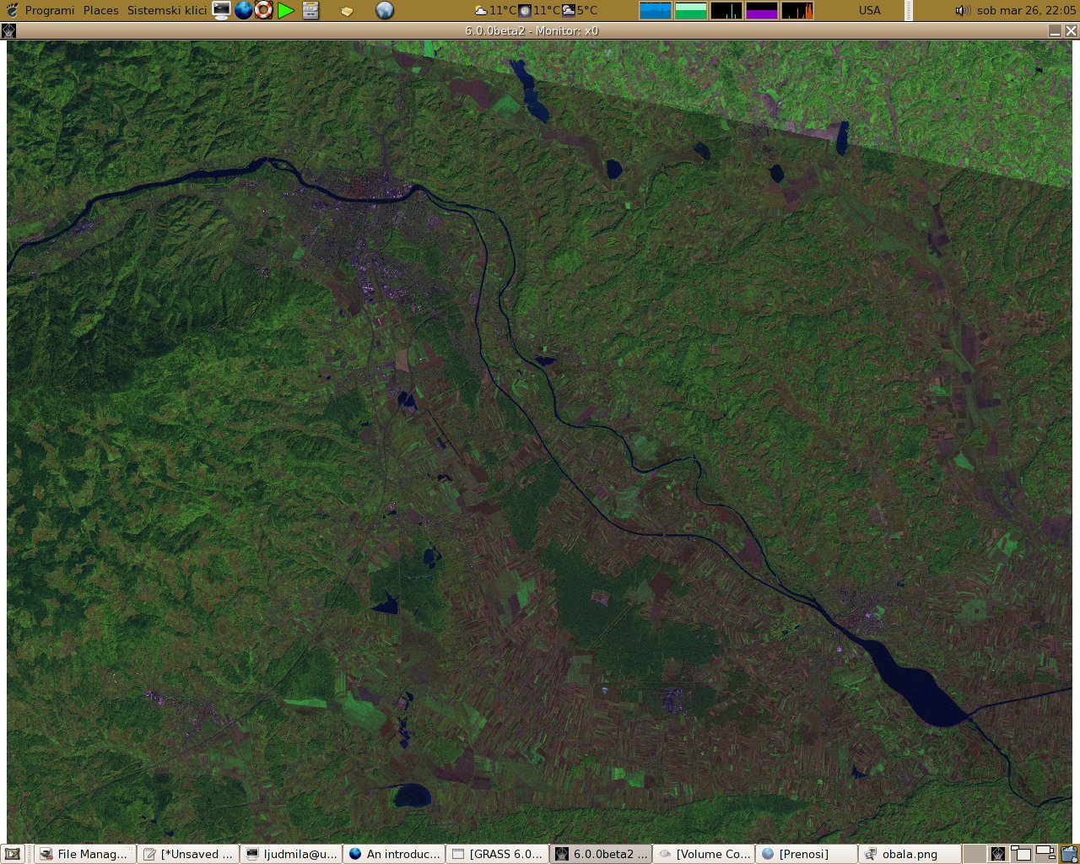Viewport: 1080px width, 864px height.
Task: Open the file cabinet launcher icon
Action: 310,10
